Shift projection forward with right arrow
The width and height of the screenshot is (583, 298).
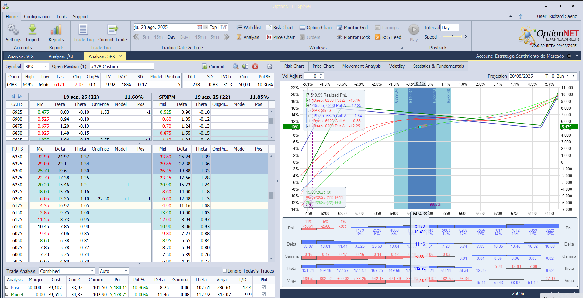[x=574, y=76]
